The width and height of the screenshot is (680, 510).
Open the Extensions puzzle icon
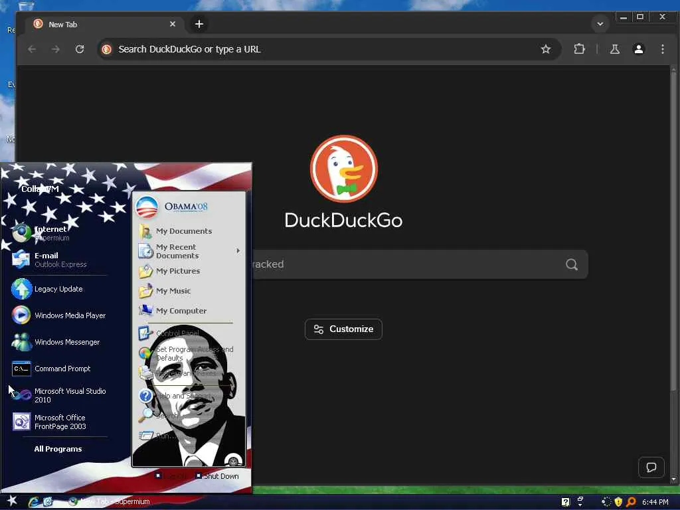pyautogui.click(x=579, y=49)
